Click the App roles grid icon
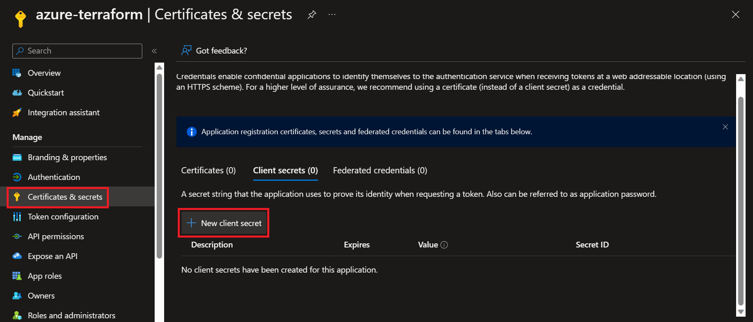Image resolution: width=753 pixels, height=322 pixels. tap(17, 276)
